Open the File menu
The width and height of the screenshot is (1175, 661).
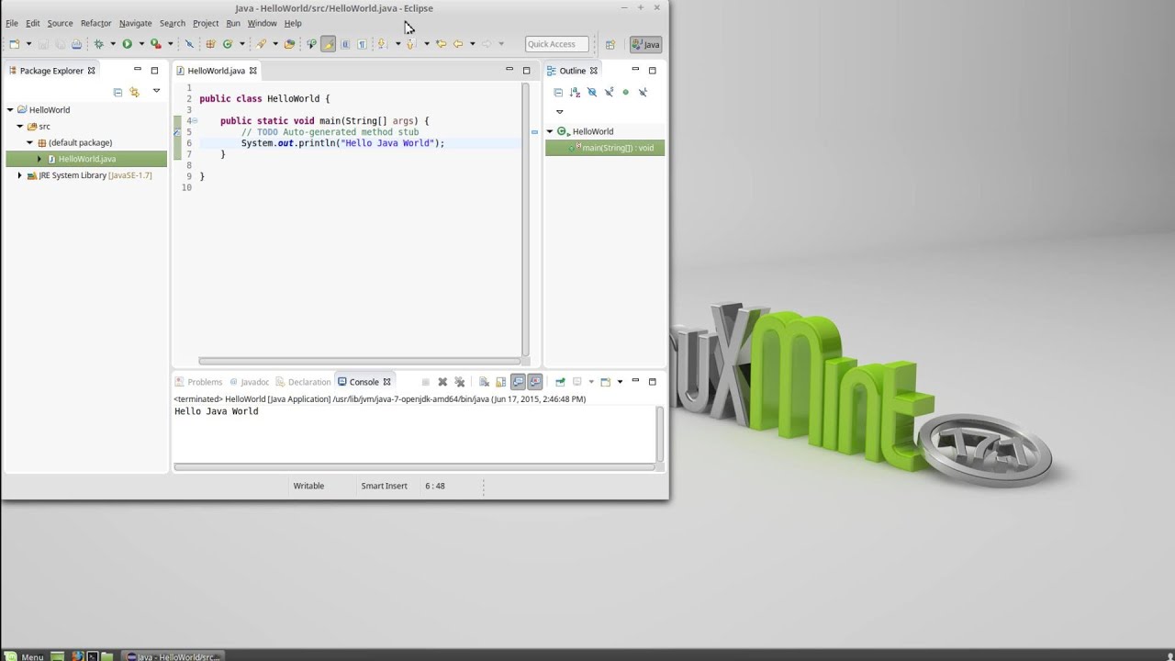point(12,23)
